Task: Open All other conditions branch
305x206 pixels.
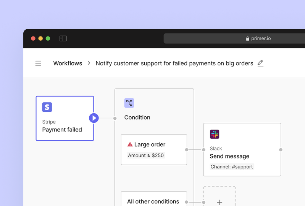Action: tap(153, 201)
